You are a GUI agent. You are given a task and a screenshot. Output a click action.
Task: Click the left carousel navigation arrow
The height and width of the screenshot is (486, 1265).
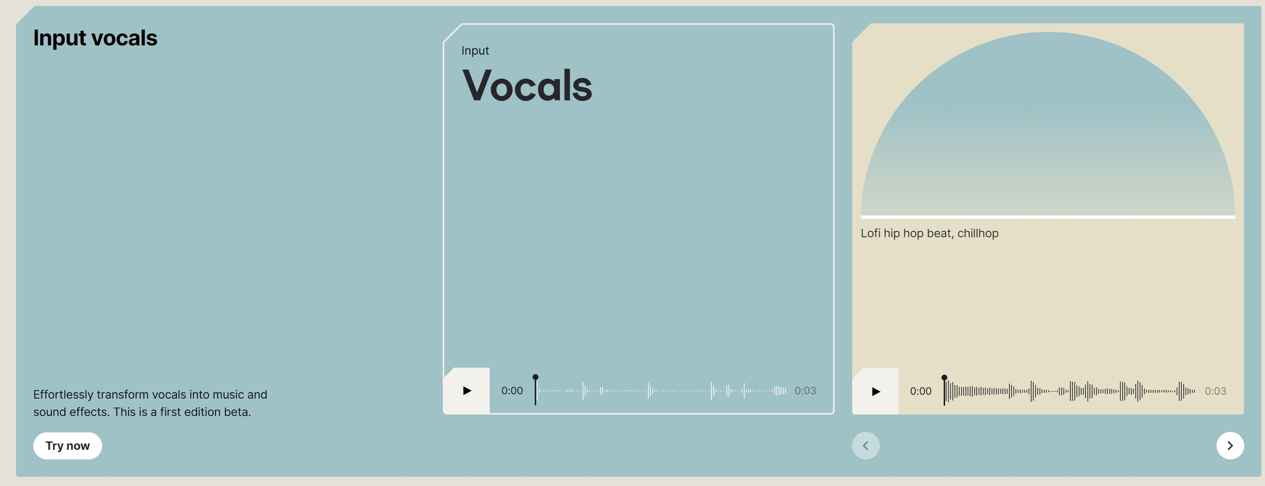coord(866,445)
